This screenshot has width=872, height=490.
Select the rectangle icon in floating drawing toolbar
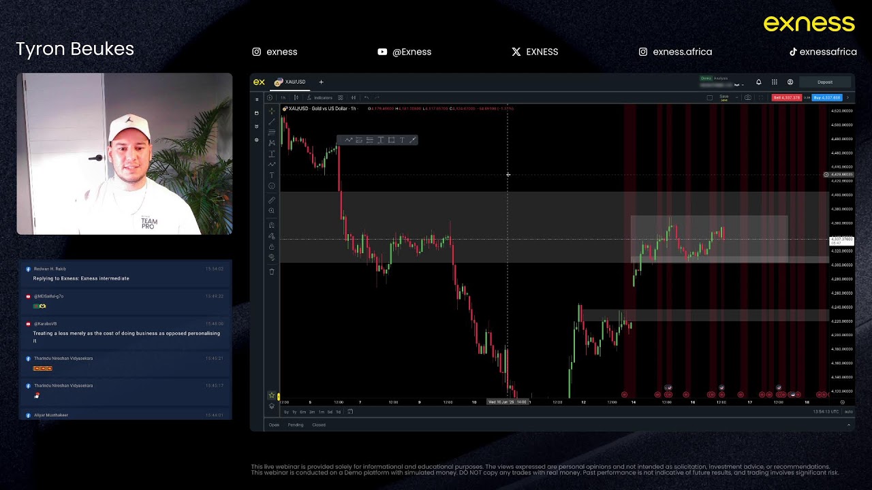click(x=392, y=140)
